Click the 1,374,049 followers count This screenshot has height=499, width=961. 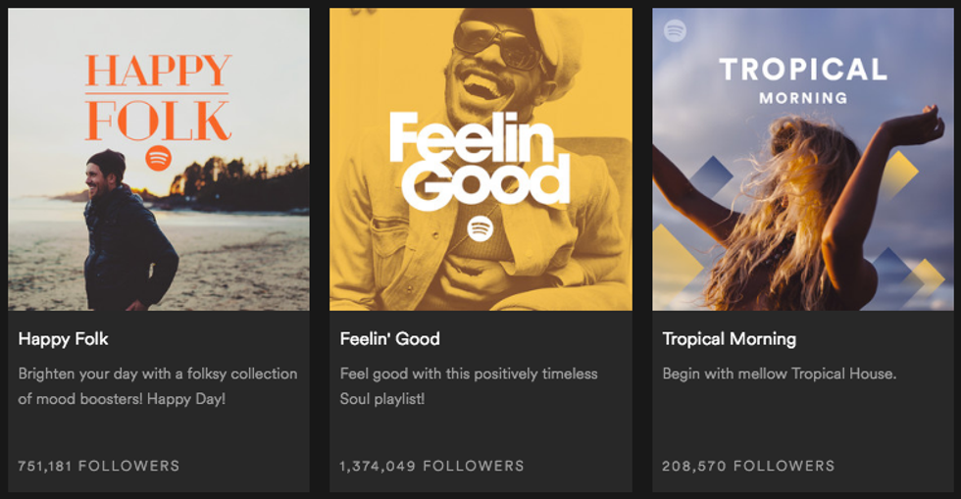[x=431, y=466]
